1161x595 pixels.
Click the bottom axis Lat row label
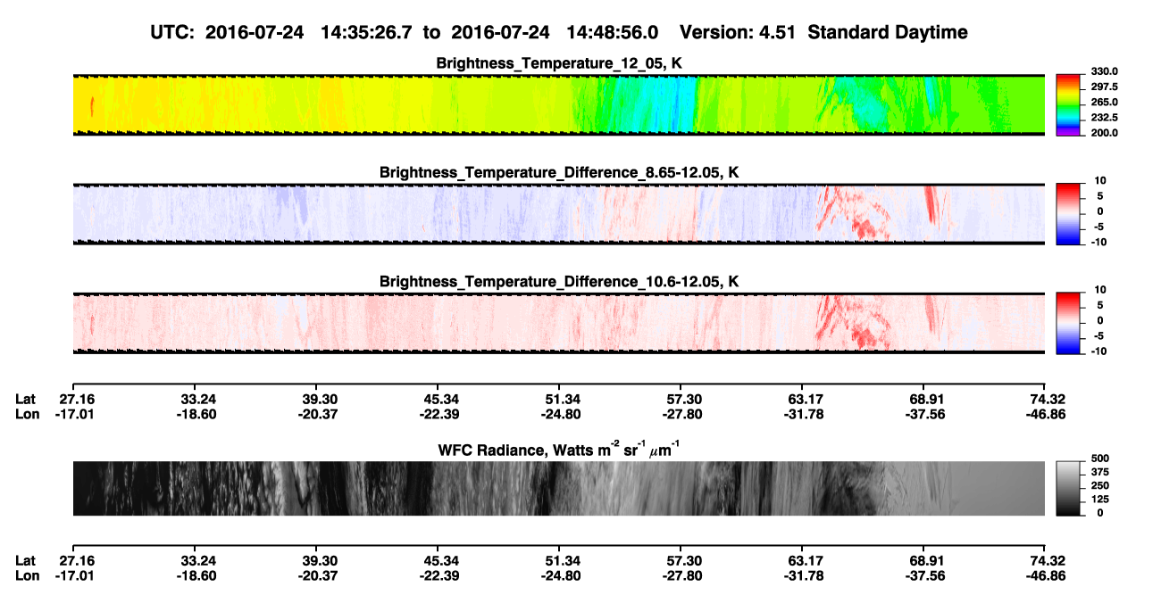[x=26, y=560]
